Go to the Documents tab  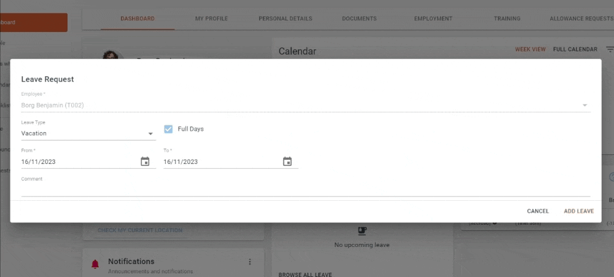pyautogui.click(x=359, y=18)
